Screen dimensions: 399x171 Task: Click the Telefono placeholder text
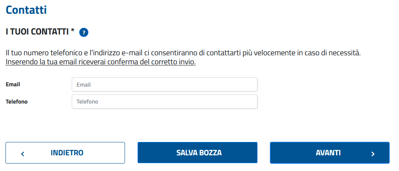(87, 102)
